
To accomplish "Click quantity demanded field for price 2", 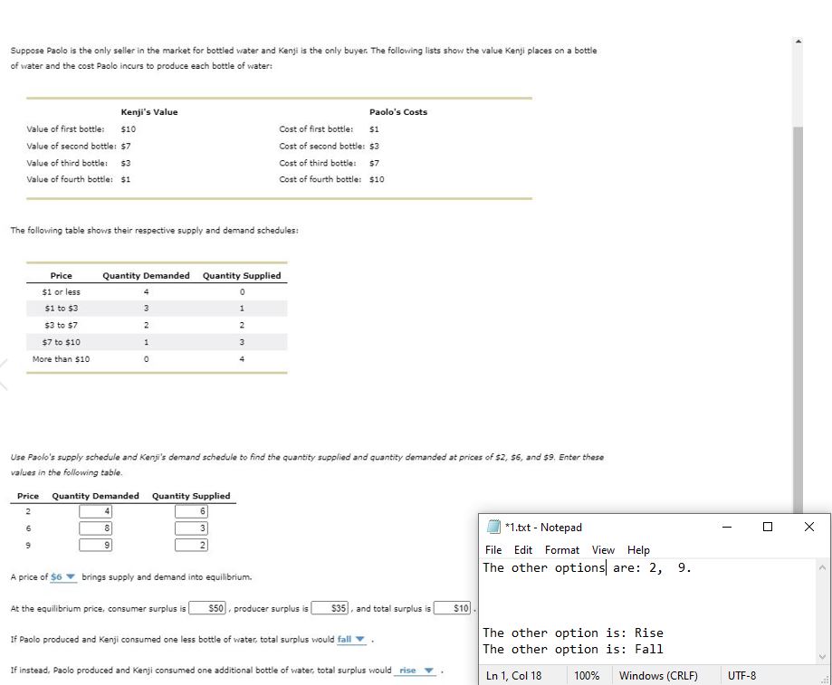I will [x=95, y=511].
